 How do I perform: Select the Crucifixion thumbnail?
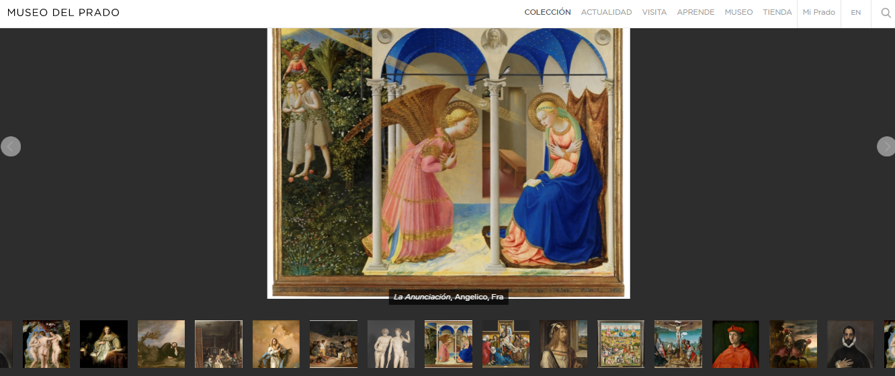[x=678, y=344]
